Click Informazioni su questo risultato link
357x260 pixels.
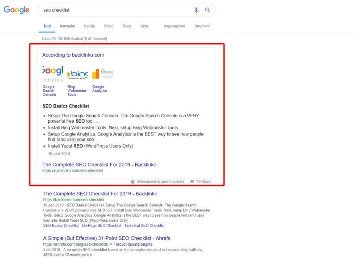pyautogui.click(x=161, y=182)
